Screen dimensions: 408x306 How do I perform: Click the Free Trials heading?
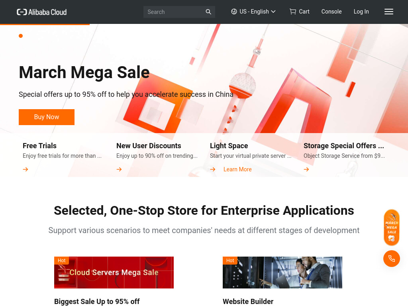tap(39, 146)
